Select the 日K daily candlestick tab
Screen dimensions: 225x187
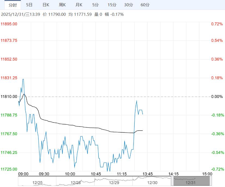46,5
